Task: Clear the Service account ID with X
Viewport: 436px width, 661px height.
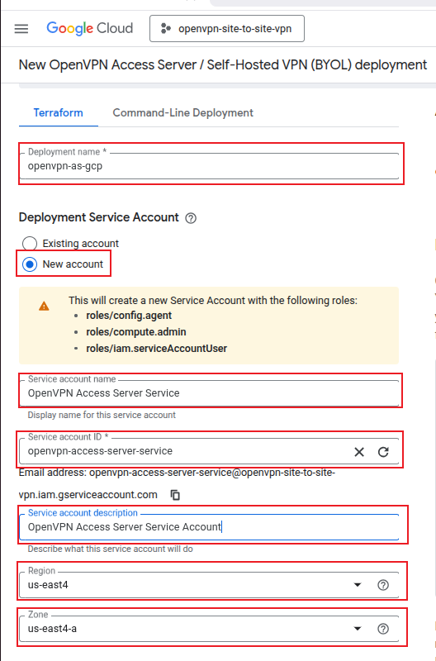Action: pos(359,452)
